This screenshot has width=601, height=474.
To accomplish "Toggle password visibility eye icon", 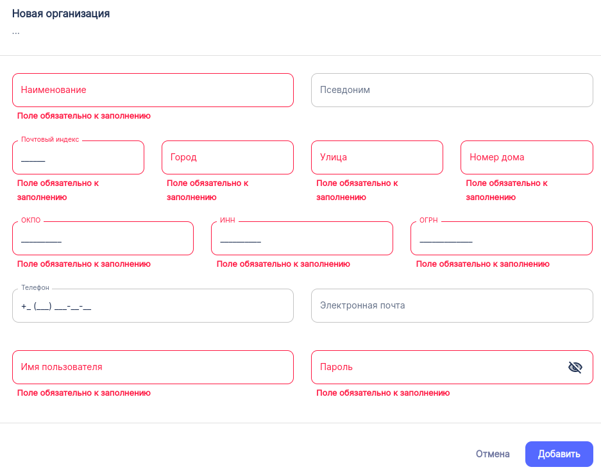I will tap(575, 367).
